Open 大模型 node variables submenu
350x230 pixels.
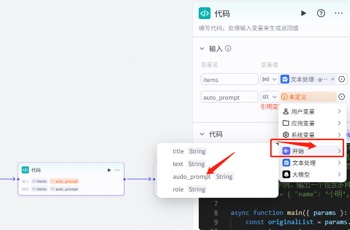coord(312,174)
